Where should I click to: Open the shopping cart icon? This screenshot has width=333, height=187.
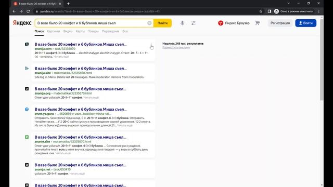click(x=257, y=23)
